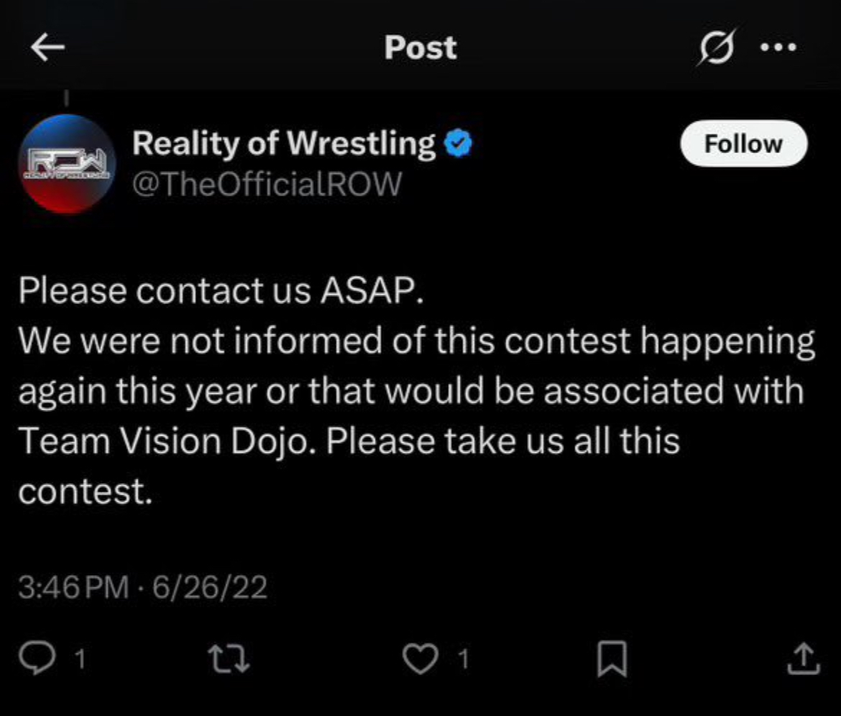Open the @TheOfficialROW handle link
Viewport: 841px width, 716px height.
[265, 184]
